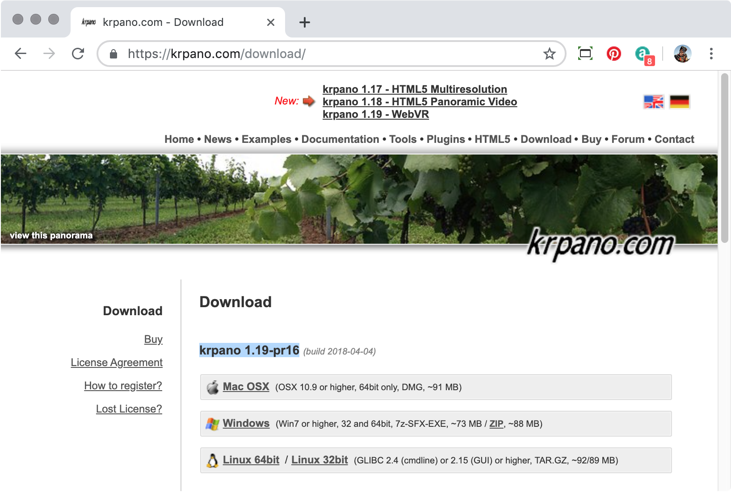
Task: Download the Linux 64bit package
Action: [251, 460]
